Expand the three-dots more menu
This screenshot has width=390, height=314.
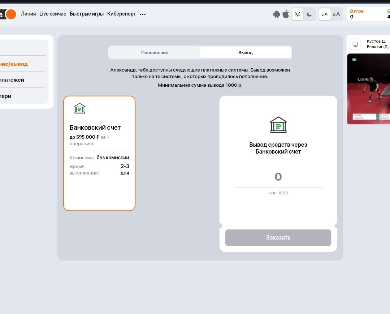[x=143, y=14]
